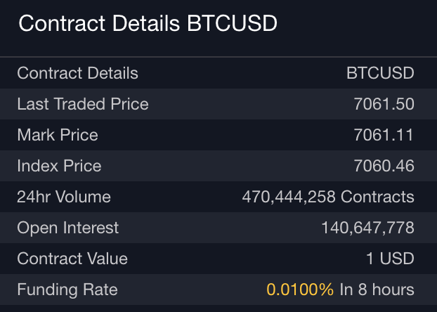
Task: Click the Contract Details BTCUSD heading
Action: pos(148,24)
